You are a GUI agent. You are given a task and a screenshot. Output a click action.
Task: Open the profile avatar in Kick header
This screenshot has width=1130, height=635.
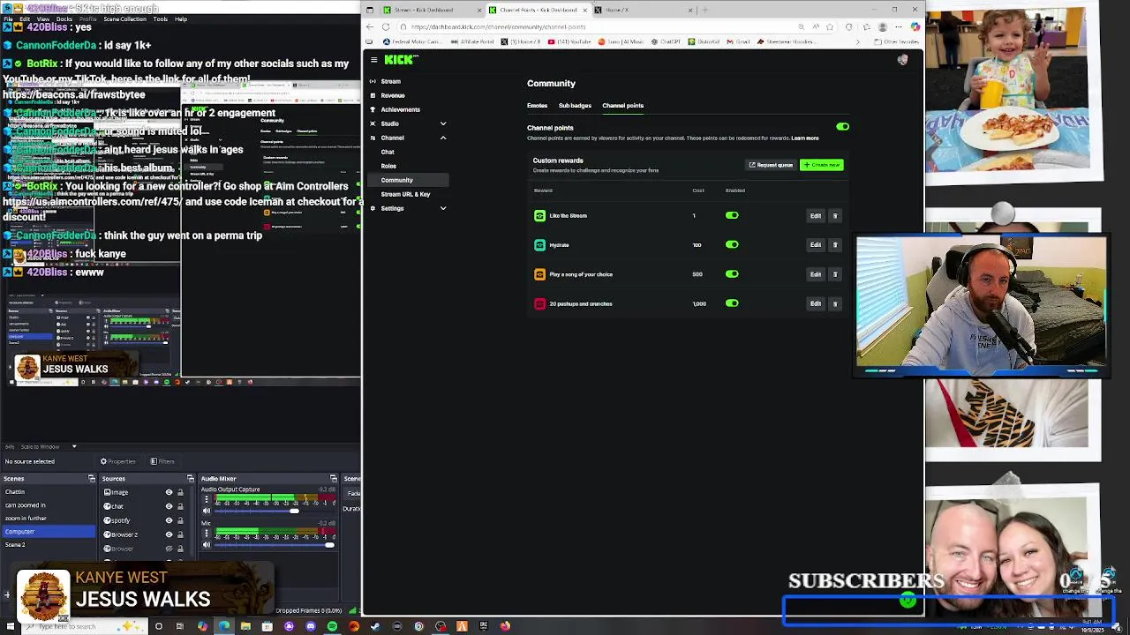tap(902, 60)
